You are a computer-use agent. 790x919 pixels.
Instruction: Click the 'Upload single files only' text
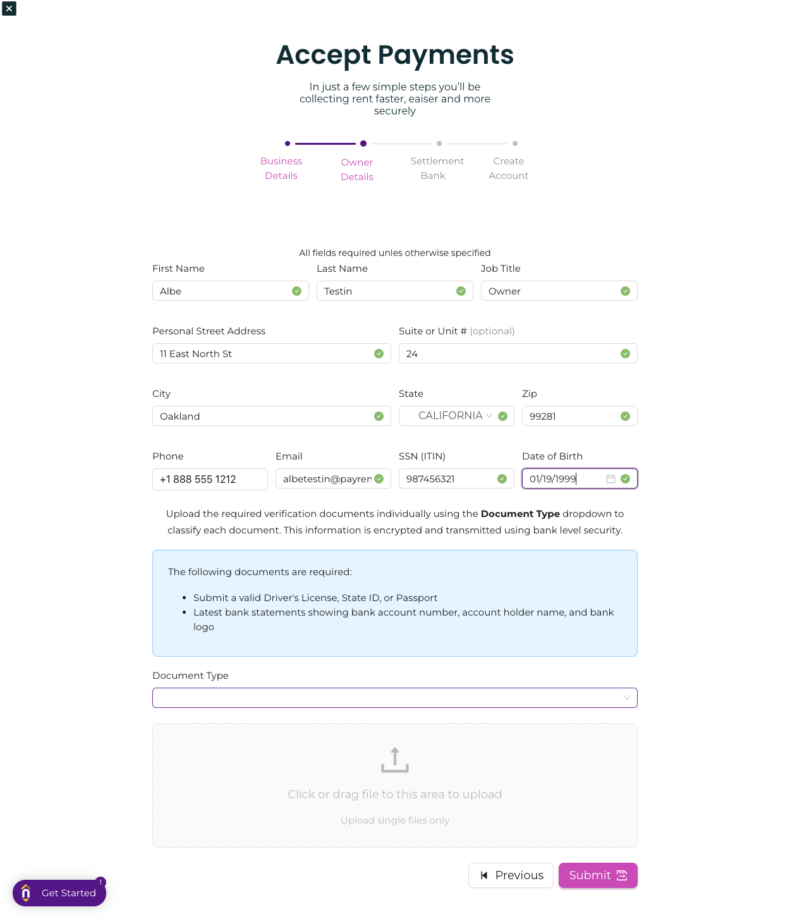click(x=395, y=820)
